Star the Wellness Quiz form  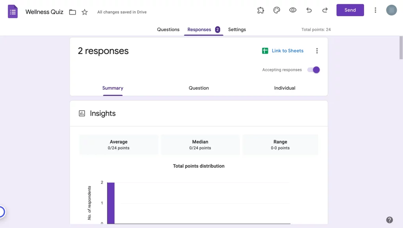tap(84, 12)
